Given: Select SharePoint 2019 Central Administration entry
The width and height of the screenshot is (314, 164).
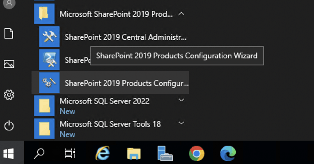Looking at the screenshot, I should tap(125, 37).
